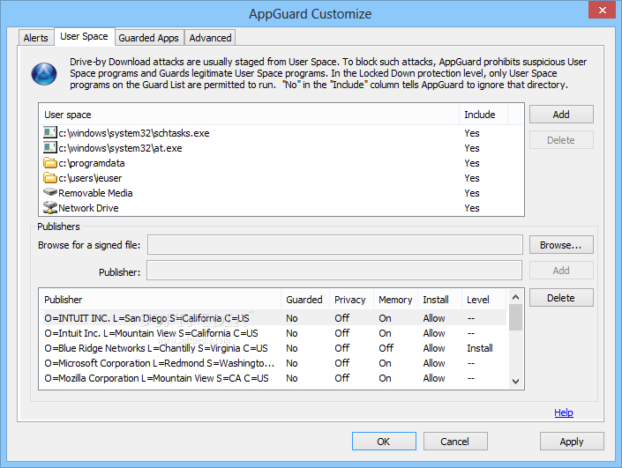Click the Network Drive icon
Image resolution: width=622 pixels, height=468 pixels.
pos(50,208)
